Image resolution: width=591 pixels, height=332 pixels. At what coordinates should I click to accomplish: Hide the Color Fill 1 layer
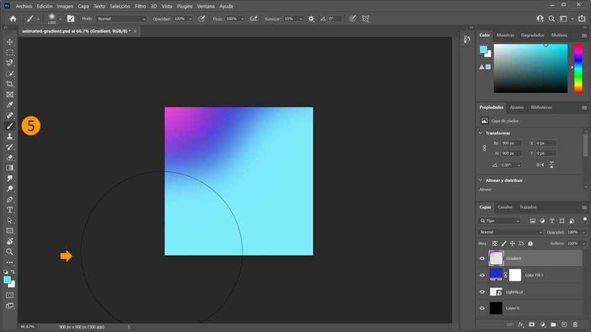pos(482,275)
